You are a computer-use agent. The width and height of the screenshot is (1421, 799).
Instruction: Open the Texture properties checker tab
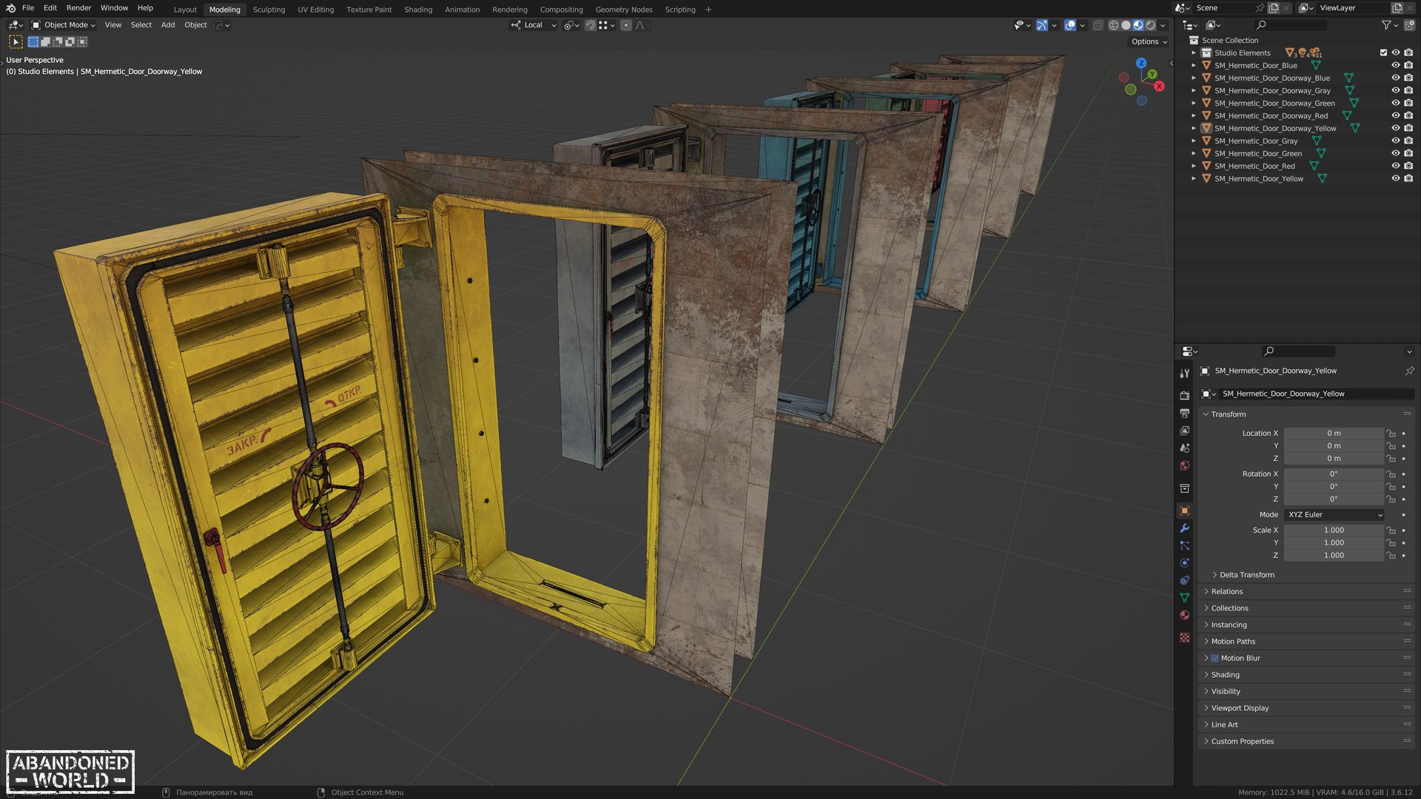[x=1184, y=637]
